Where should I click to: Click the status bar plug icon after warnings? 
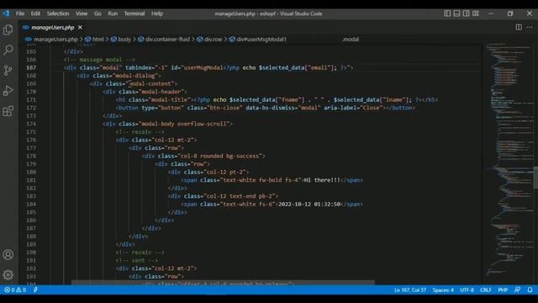pos(35,290)
